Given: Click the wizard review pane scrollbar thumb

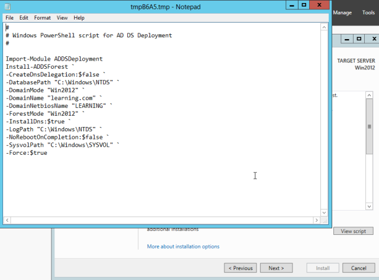Looking at the screenshot, I should [369, 126].
